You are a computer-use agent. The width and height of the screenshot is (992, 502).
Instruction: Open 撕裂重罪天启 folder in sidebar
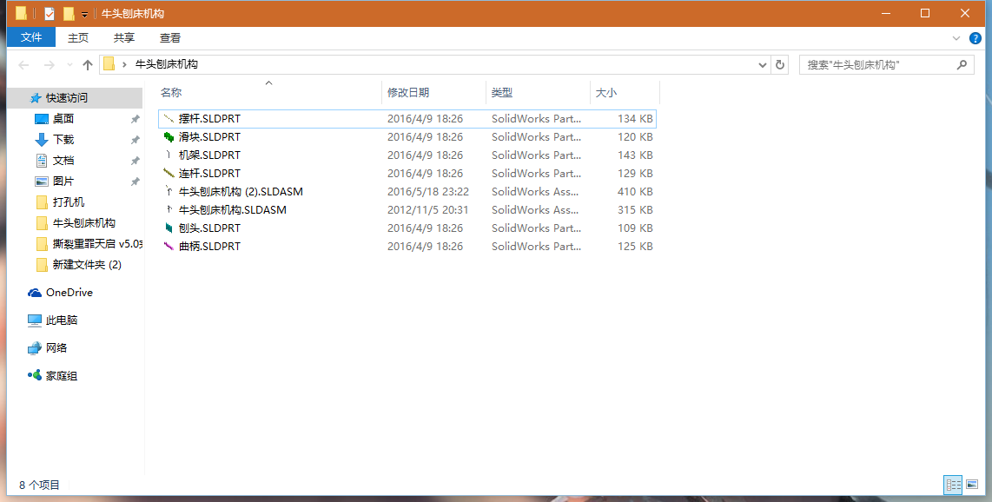pyautogui.click(x=97, y=244)
